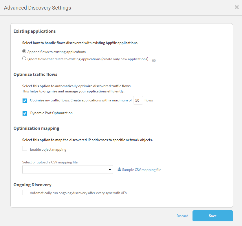Click the maximum flows number field
The width and height of the screenshot is (242, 226).
tap(138, 101)
